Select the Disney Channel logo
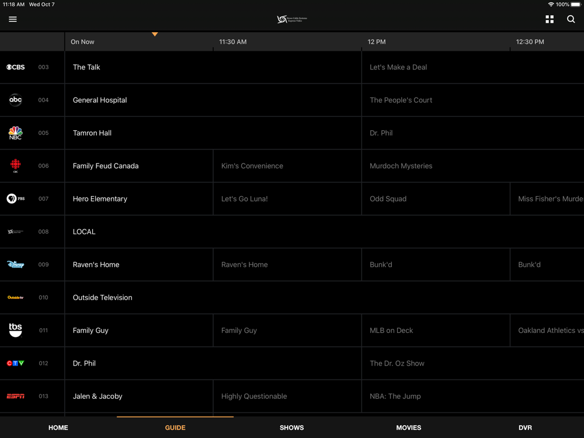The height and width of the screenshot is (438, 584). 16,265
